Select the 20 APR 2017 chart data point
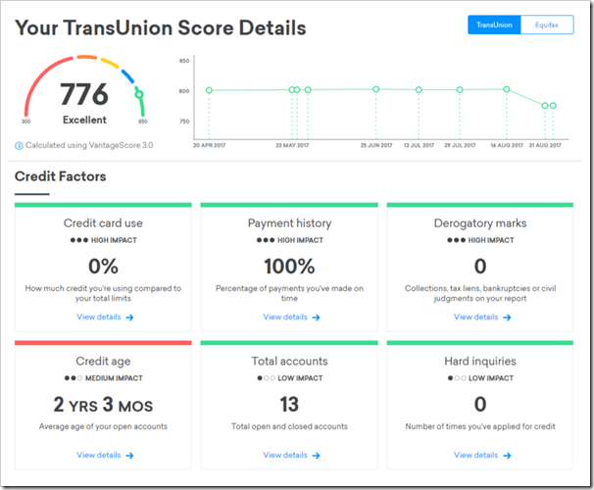 [209, 90]
